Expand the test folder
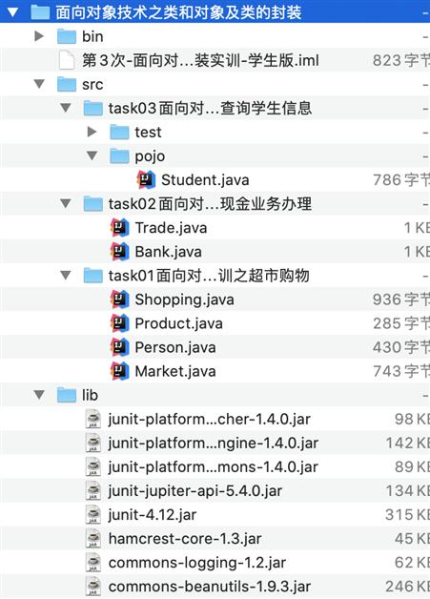The height and width of the screenshot is (599, 430). pos(92,133)
